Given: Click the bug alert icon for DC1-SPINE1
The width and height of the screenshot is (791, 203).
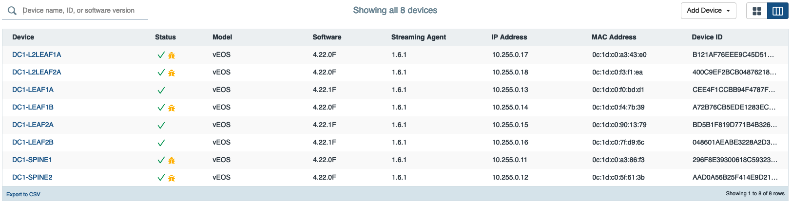Looking at the screenshot, I should click(x=172, y=161).
